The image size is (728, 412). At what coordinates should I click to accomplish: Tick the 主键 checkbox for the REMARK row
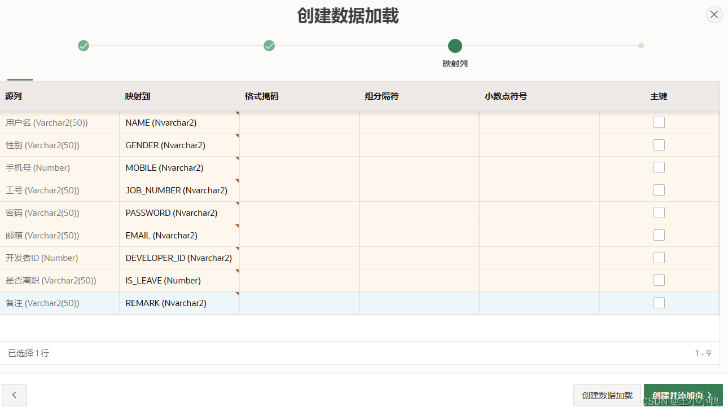[x=659, y=303]
